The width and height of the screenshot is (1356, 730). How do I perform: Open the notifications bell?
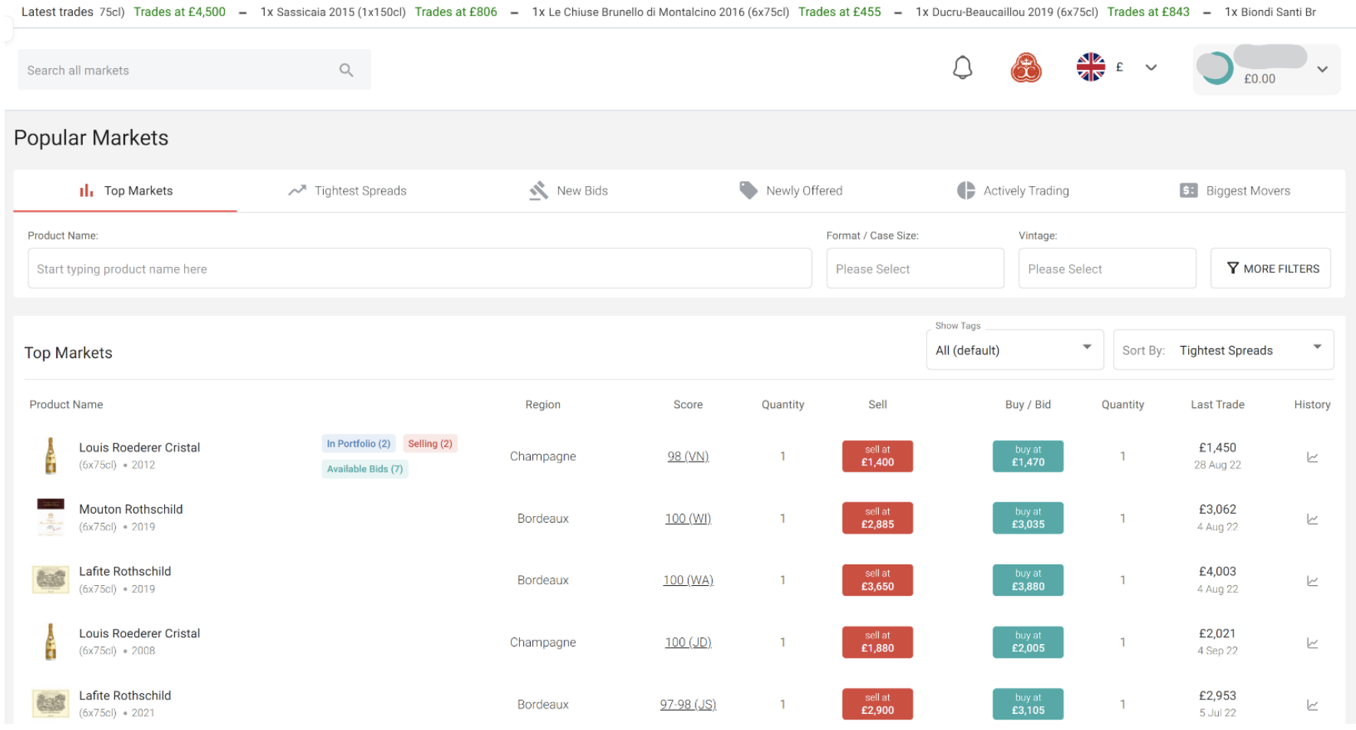click(x=963, y=67)
